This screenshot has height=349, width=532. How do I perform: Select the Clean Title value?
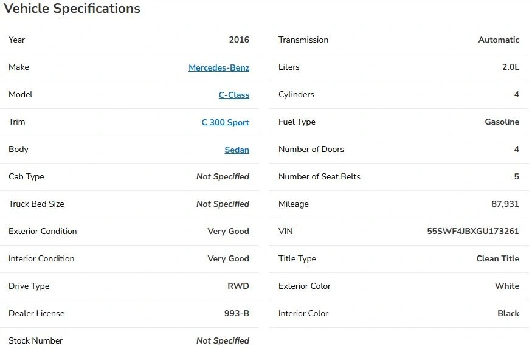[x=498, y=259]
